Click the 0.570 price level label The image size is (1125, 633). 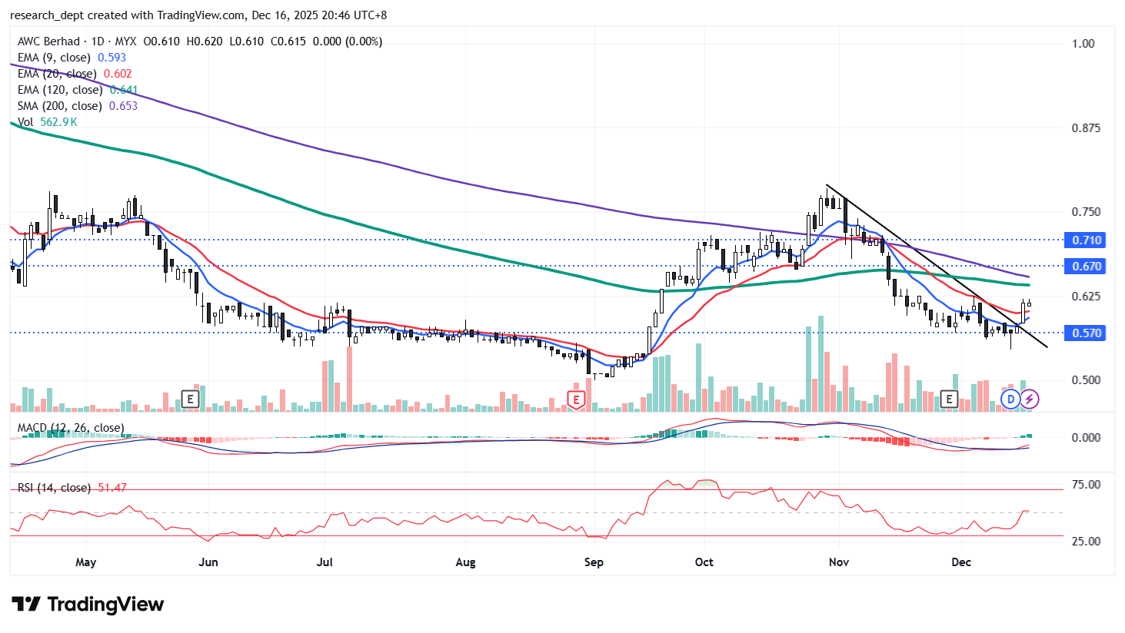click(x=1086, y=333)
